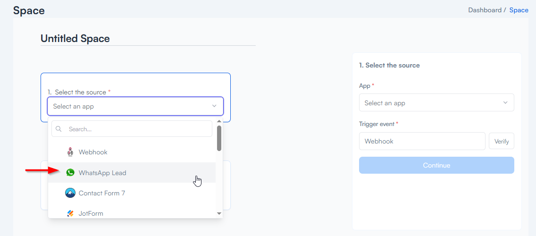Click the Contact Form 7 mountain icon
Viewport: 536px width, 236px height.
pos(70,193)
